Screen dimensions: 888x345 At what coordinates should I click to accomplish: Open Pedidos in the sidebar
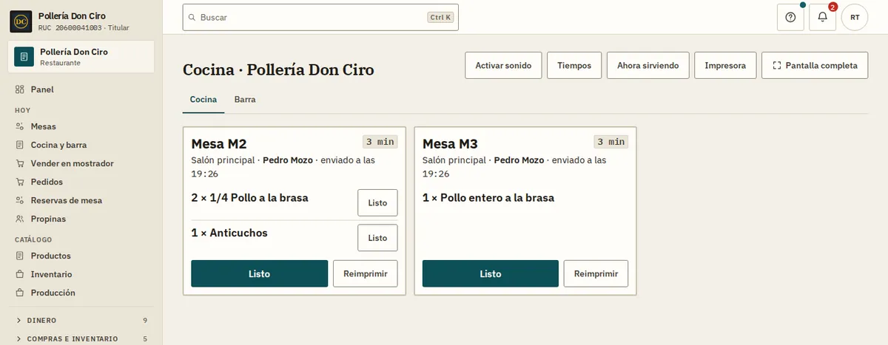pos(81,182)
